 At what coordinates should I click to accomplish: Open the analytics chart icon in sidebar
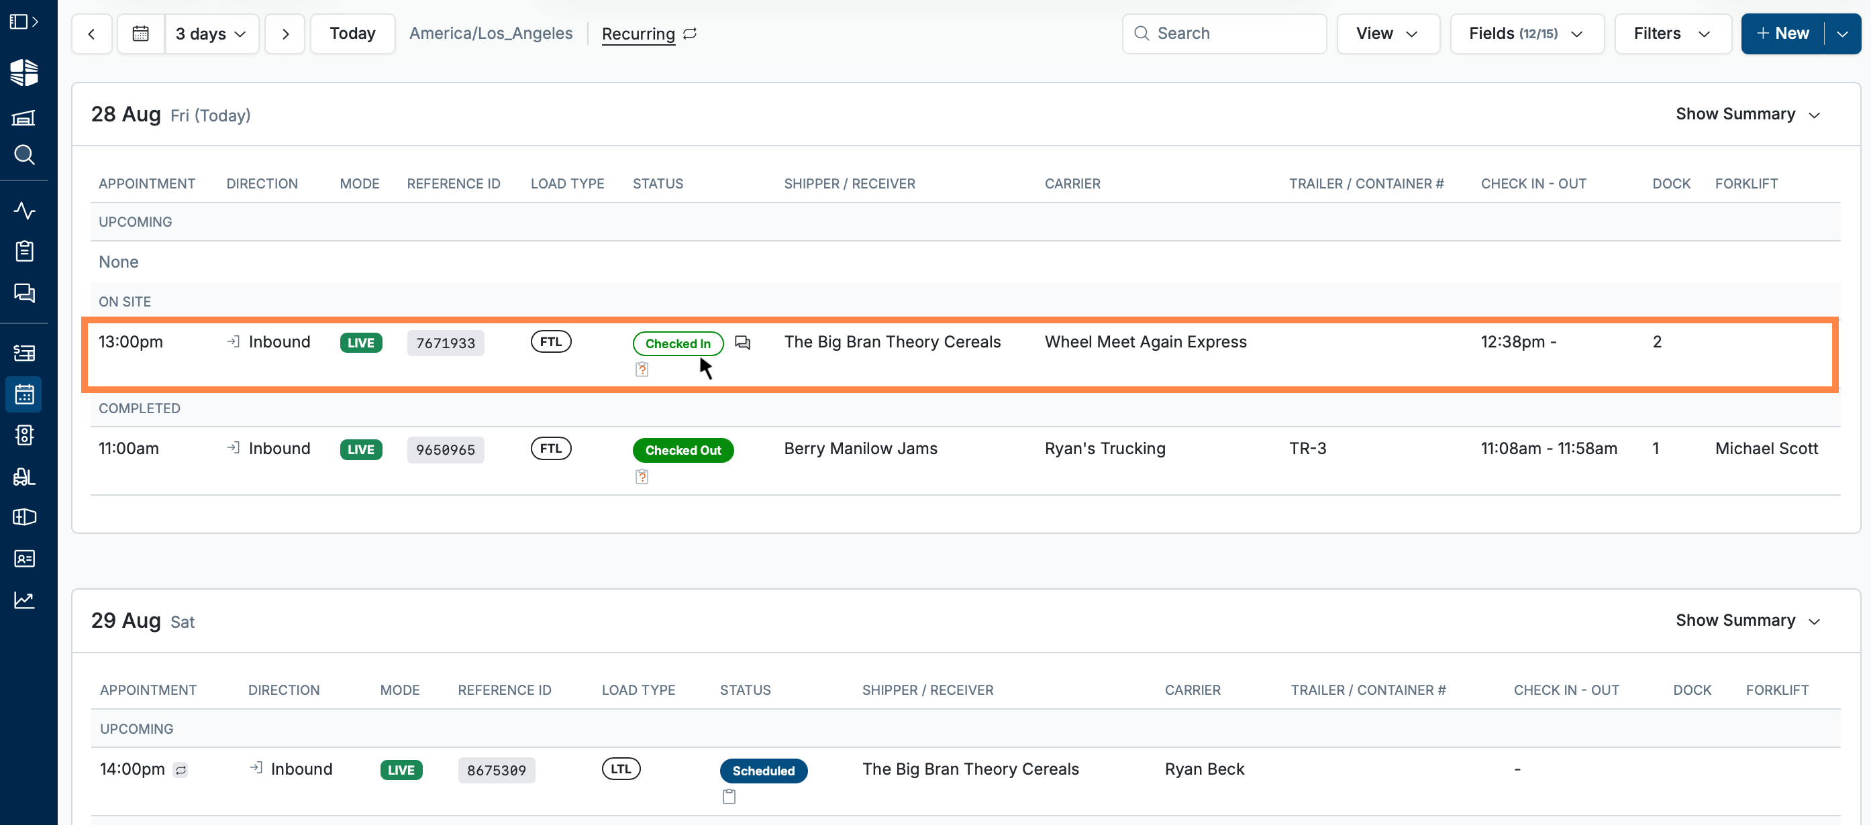[24, 600]
